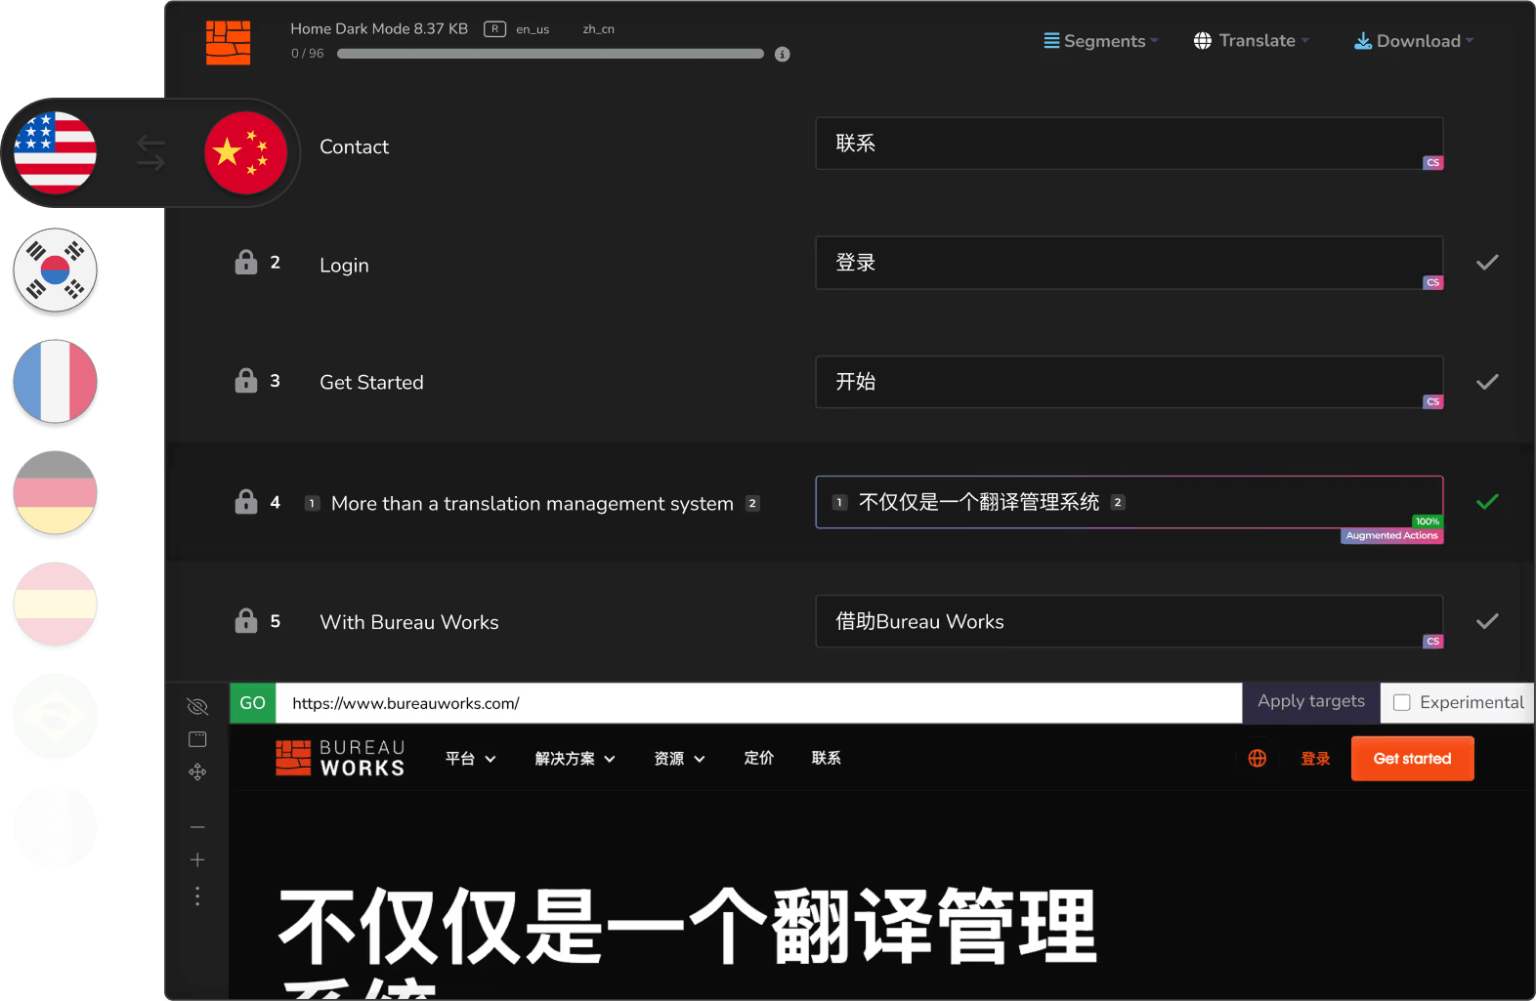Choose the France flag
This screenshot has height=1001, width=1536.
pyautogui.click(x=55, y=382)
